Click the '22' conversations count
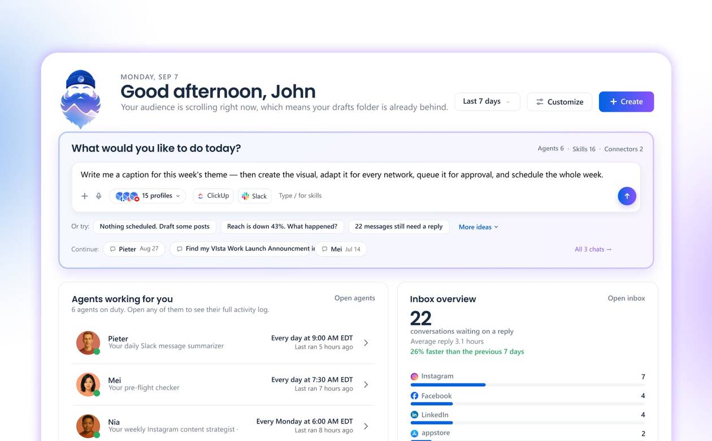Image resolution: width=712 pixels, height=441 pixels. [x=420, y=318]
